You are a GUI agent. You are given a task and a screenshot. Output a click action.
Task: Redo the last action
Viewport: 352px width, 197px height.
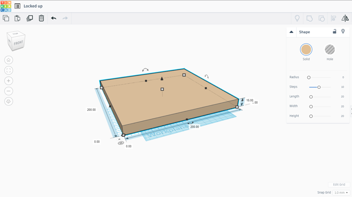pyautogui.click(x=65, y=18)
